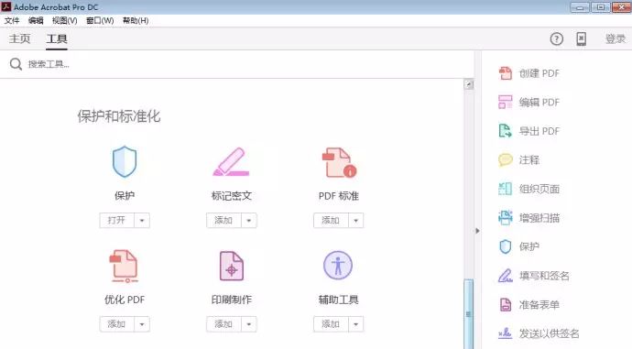
Task: Open 创建 PDF in the right sidebar
Action: 528,73
